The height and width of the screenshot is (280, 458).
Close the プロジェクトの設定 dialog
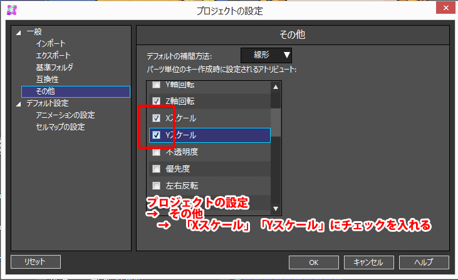[x=445, y=8]
